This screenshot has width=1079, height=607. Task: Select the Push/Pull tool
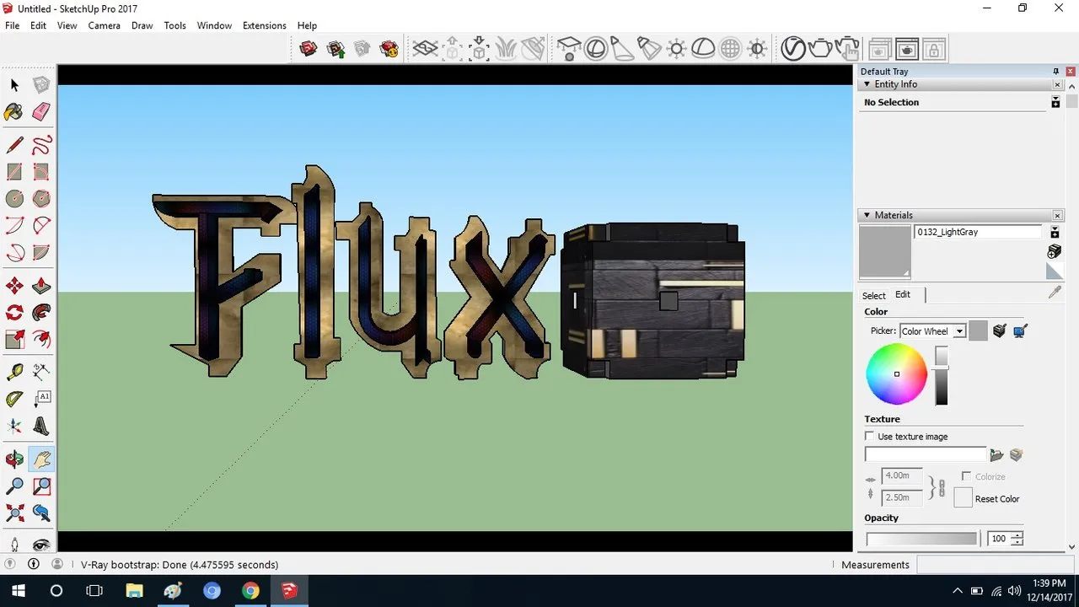point(41,285)
